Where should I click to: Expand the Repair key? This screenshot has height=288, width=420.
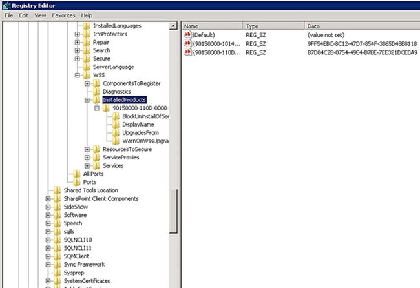pos(77,42)
